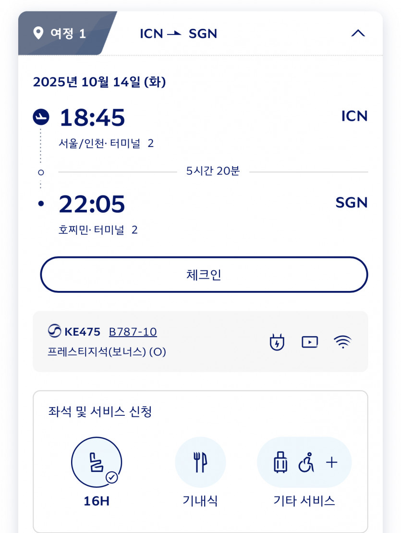Screen dimensions: 401x533
Task: Click the flight number KE475
Action: [x=82, y=332]
